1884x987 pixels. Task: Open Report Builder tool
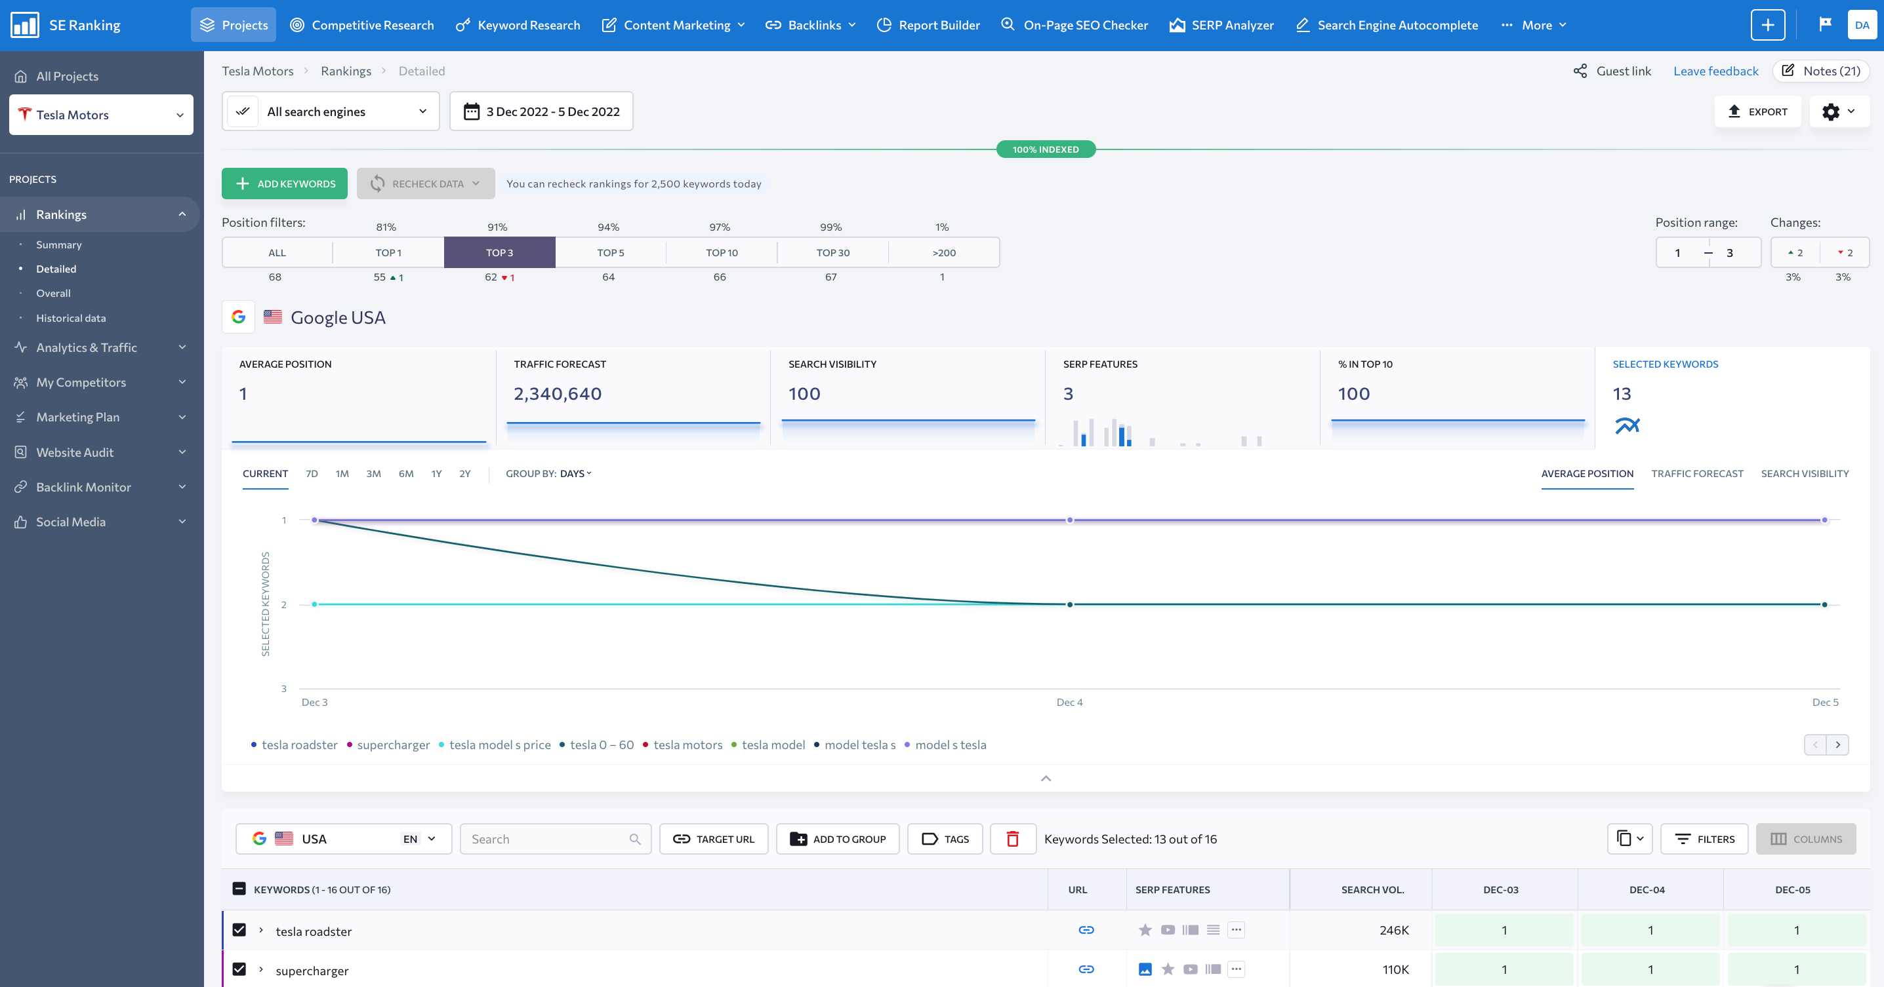pyautogui.click(x=941, y=25)
